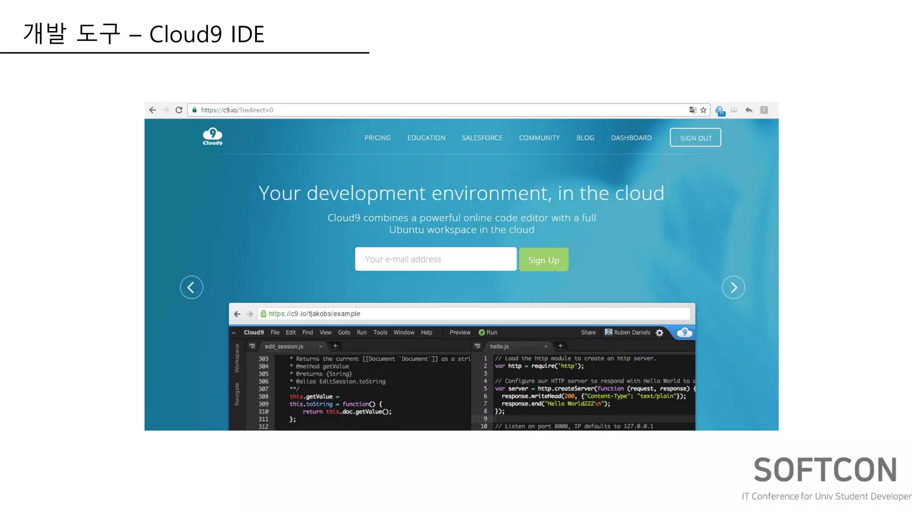
Task: Open the IDE Find menu
Action: (308, 333)
